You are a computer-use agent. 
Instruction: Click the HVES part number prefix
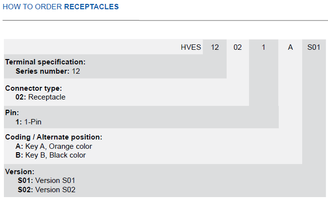(191, 47)
